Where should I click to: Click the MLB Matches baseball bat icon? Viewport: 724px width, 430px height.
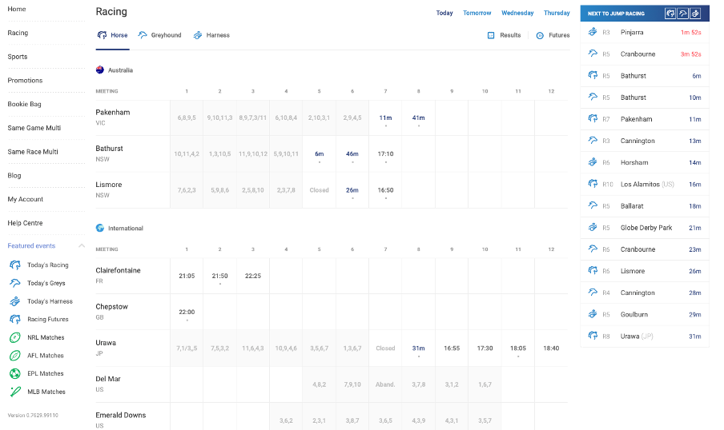[15, 392]
